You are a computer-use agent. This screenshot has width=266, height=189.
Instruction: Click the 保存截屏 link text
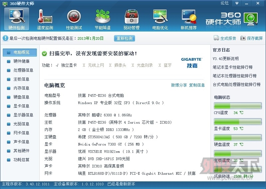pyautogui.click(x=255, y=38)
